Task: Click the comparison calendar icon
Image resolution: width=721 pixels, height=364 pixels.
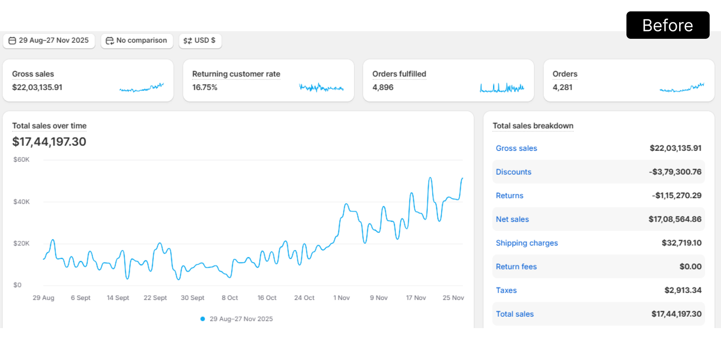Action: pyautogui.click(x=110, y=41)
